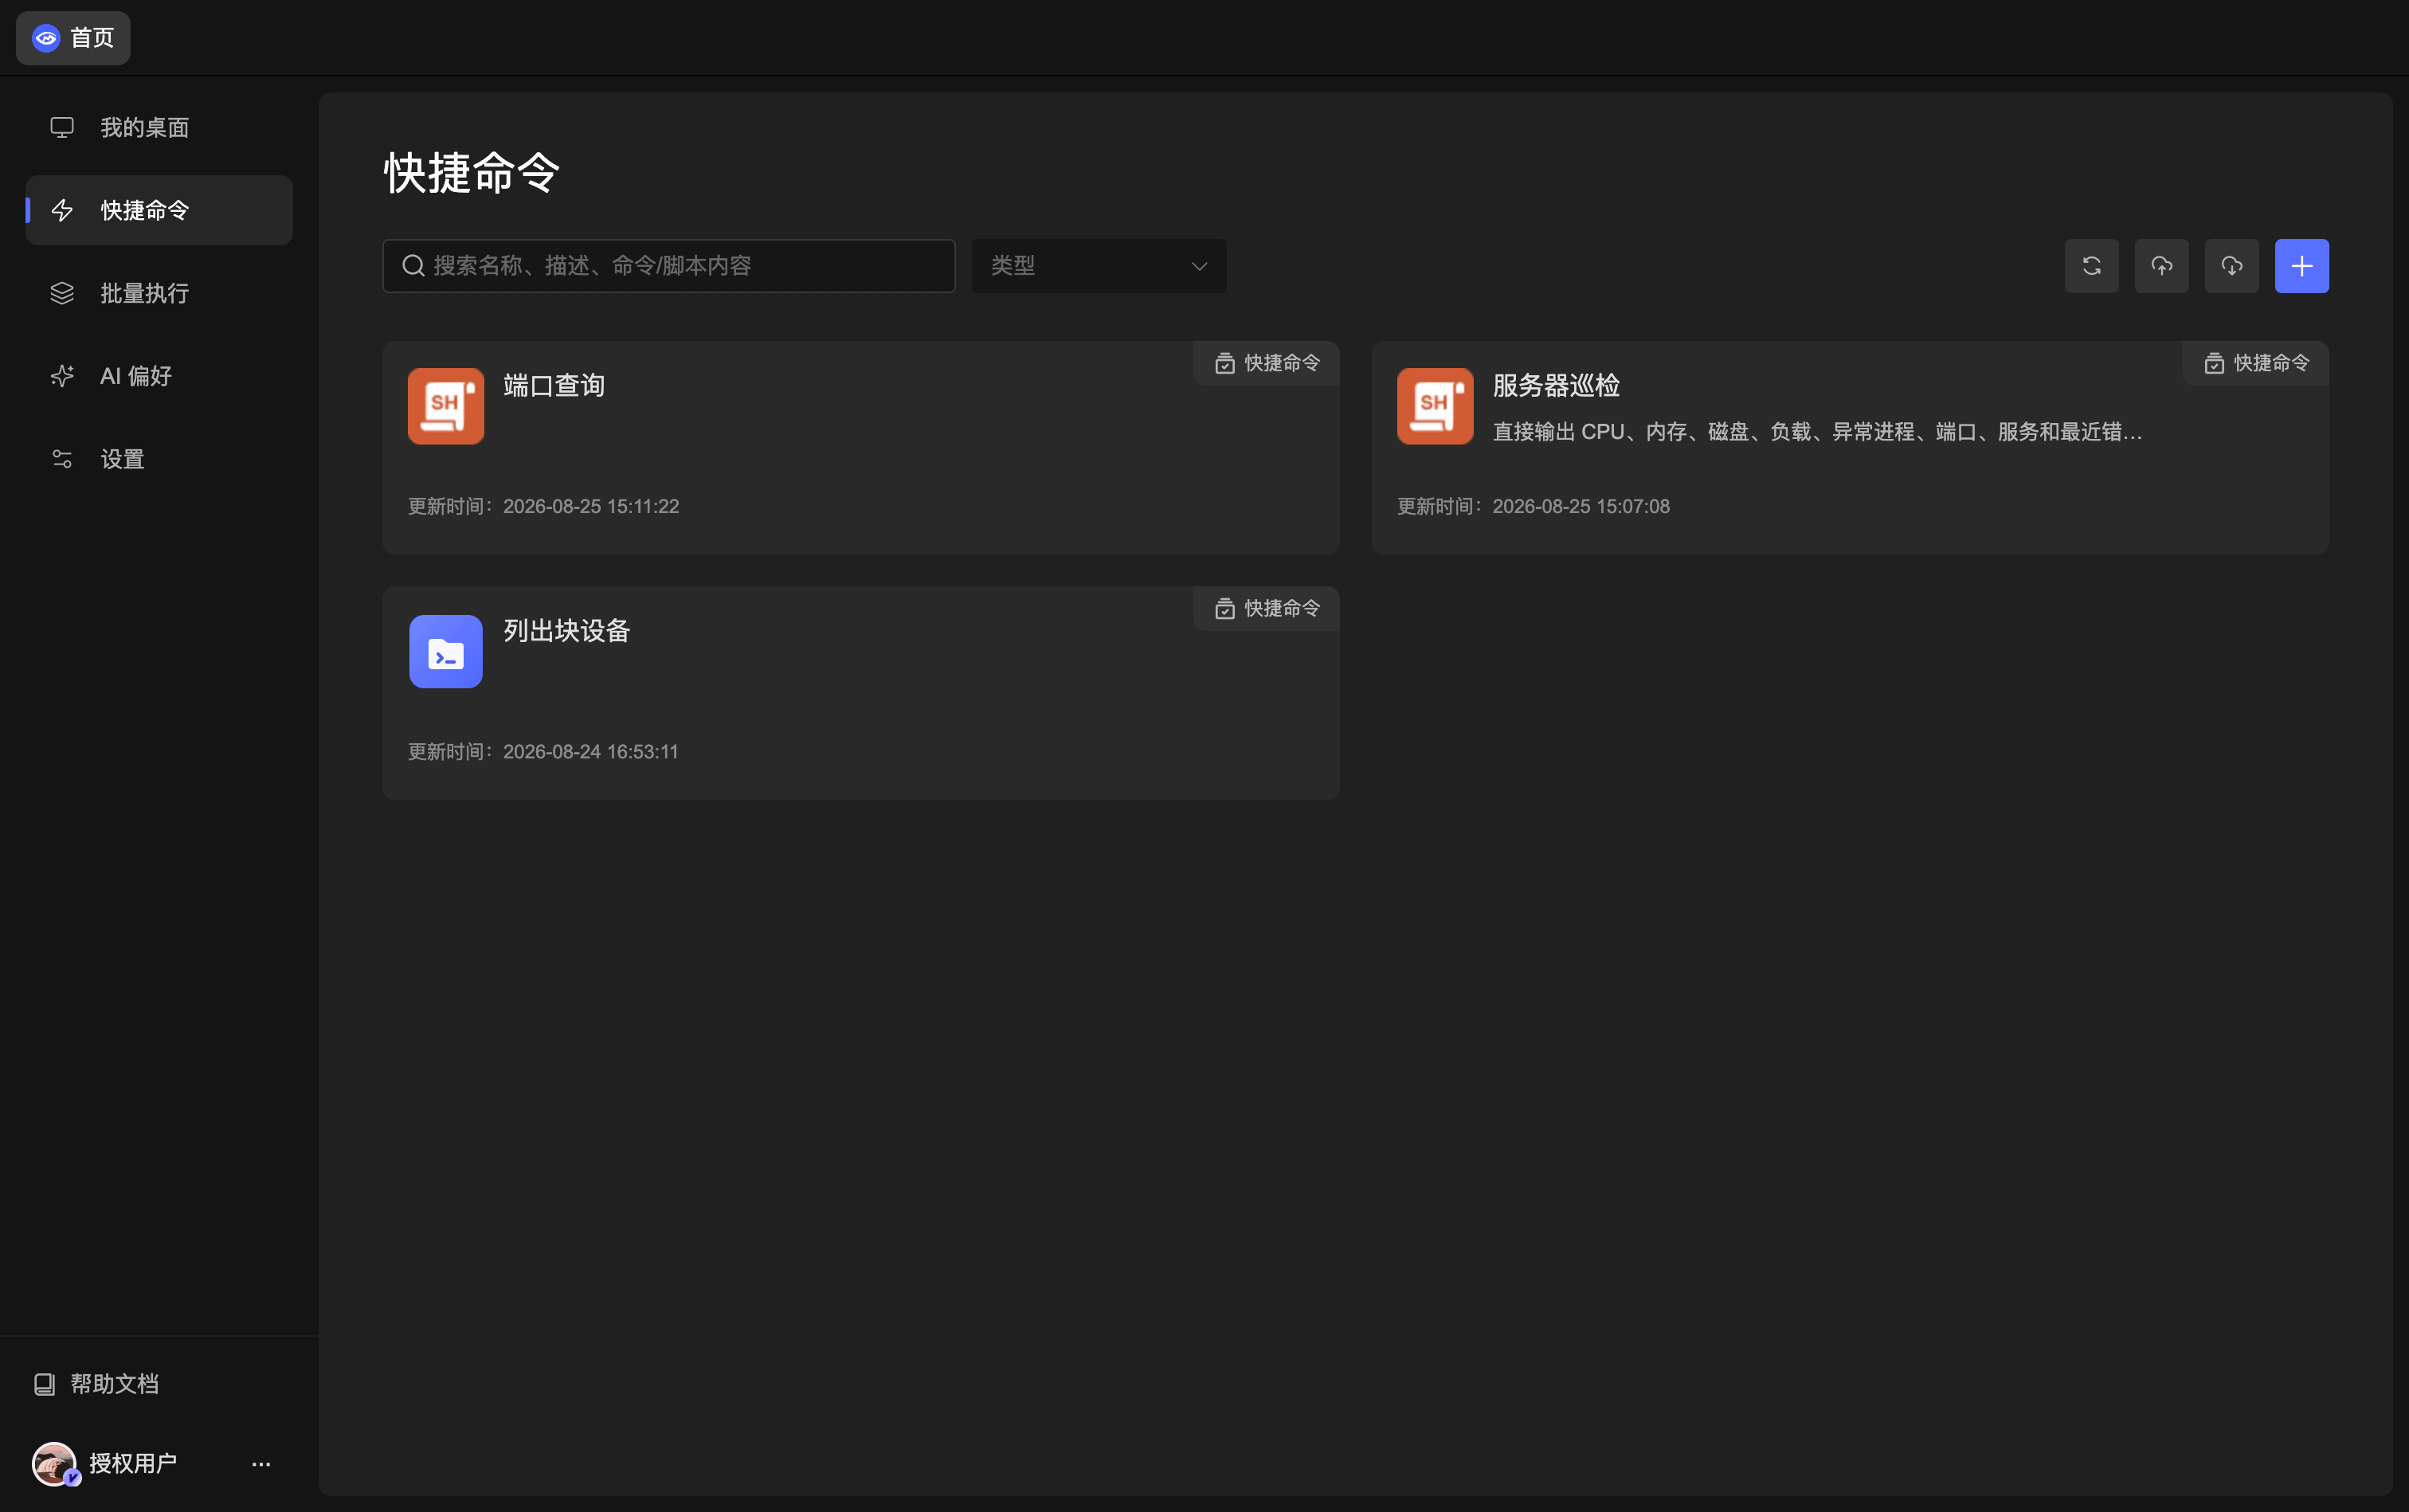The height and width of the screenshot is (1512, 2409).
Task: Click the 服务器巡检 description text
Action: coord(1817,432)
